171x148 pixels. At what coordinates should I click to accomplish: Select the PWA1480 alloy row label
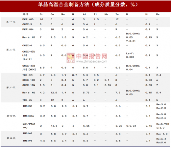click(x=28, y=19)
